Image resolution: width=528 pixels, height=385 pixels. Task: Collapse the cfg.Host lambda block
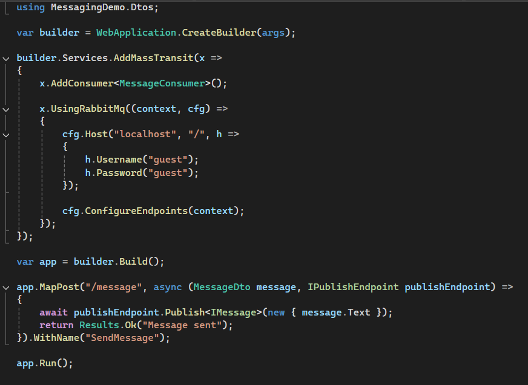click(6, 135)
